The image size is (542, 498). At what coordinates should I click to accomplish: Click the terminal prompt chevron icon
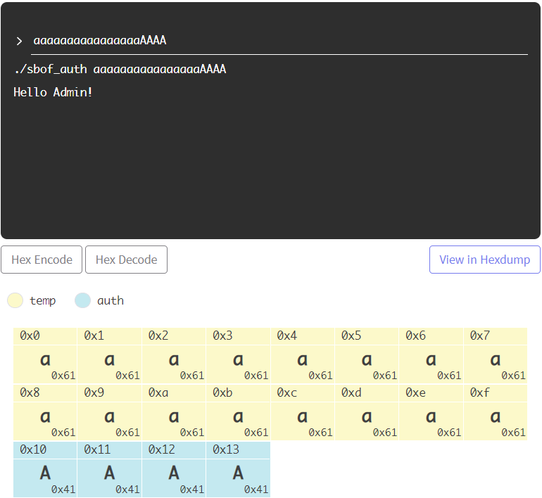[x=20, y=41]
